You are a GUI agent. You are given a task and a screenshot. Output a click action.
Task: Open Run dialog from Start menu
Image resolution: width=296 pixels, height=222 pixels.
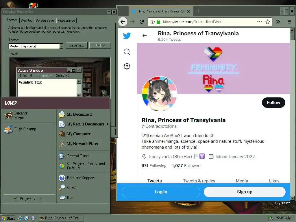click(x=68, y=198)
